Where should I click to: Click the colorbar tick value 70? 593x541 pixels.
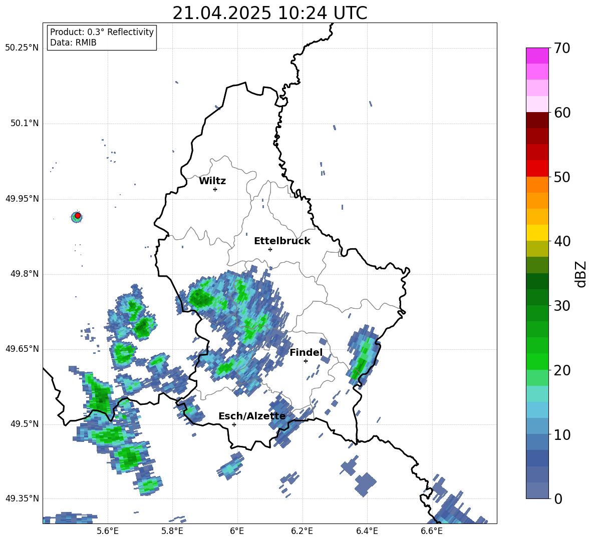click(562, 48)
